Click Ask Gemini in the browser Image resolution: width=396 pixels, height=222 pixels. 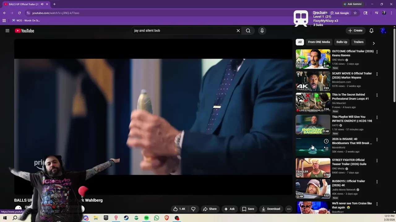[x=352, y=4]
